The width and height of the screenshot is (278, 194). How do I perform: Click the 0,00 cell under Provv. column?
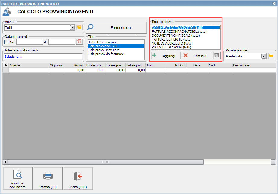tap(75, 70)
